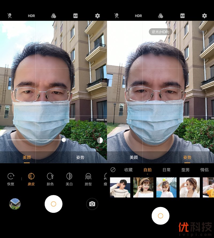Select the 恢复 reset option
This screenshot has height=238, width=214.
tap(11, 179)
